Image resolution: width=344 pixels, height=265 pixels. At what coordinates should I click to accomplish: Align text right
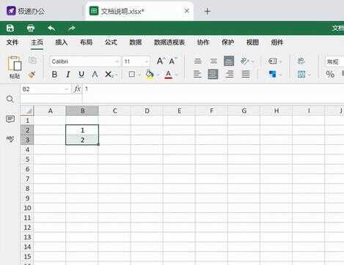coord(230,74)
